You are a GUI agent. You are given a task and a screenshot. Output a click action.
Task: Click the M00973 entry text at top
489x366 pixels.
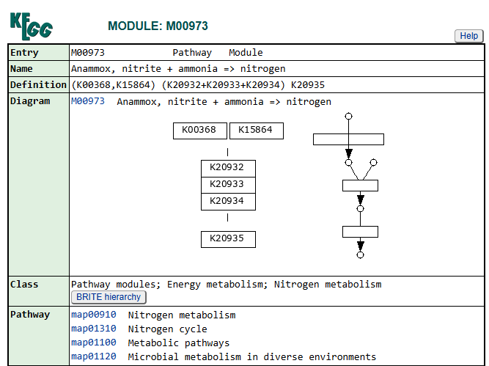coord(87,53)
